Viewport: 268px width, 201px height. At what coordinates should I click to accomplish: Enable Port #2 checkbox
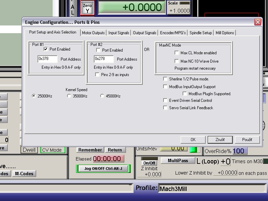point(98,50)
